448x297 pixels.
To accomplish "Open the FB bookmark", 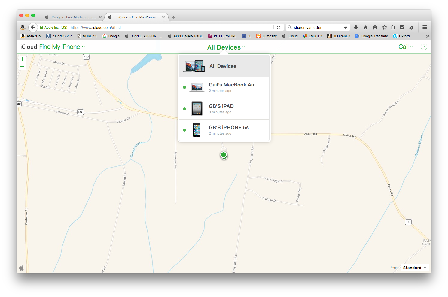I will 247,36.
